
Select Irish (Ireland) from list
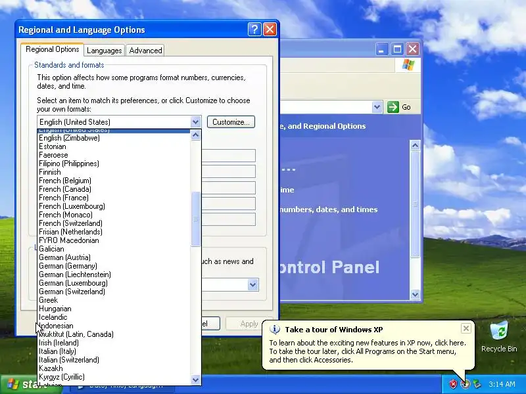pos(114,343)
